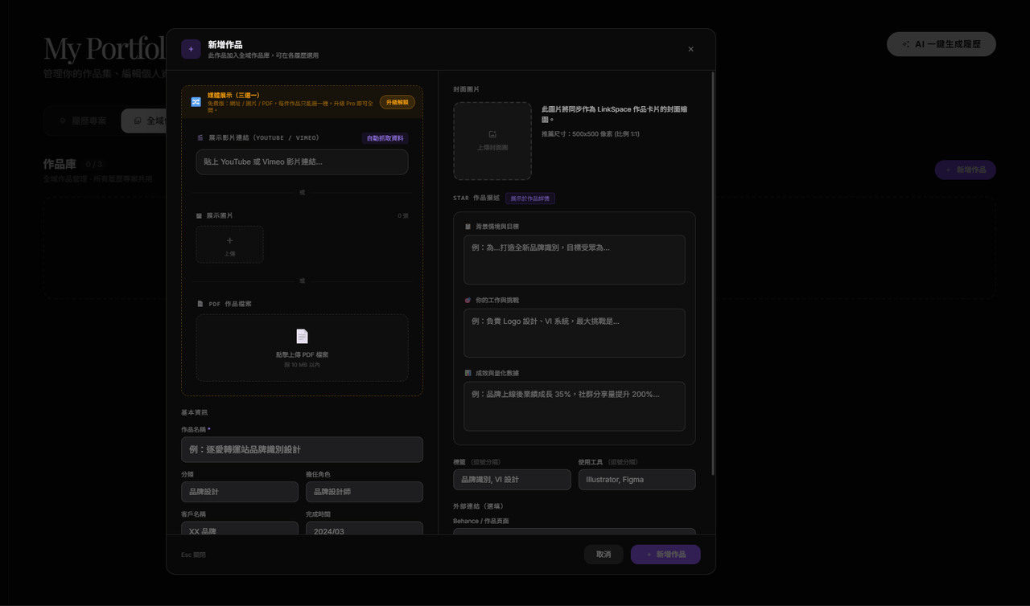Focus the 背景情境與目標 text area
Screen dimensions: 1030x606
click(x=575, y=260)
